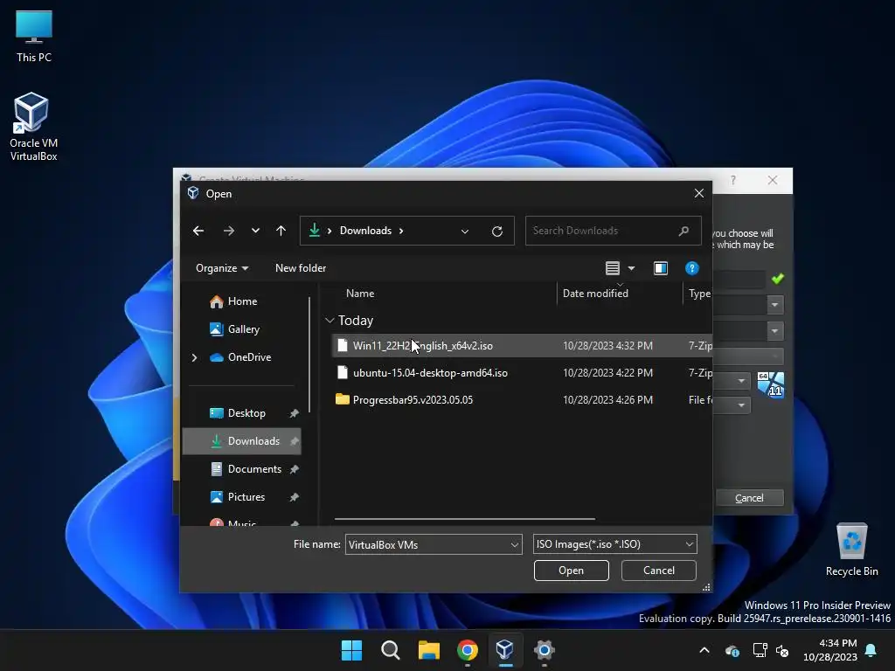Viewport: 895px width, 671px height.
Task: Click the File name text field
Action: [427, 545]
